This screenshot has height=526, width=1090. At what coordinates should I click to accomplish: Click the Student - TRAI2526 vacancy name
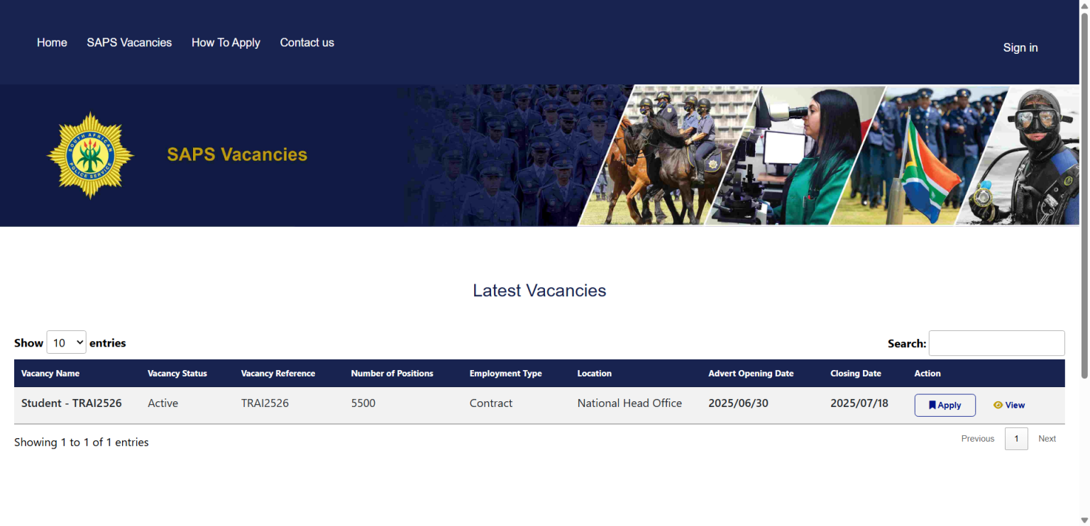tap(72, 403)
